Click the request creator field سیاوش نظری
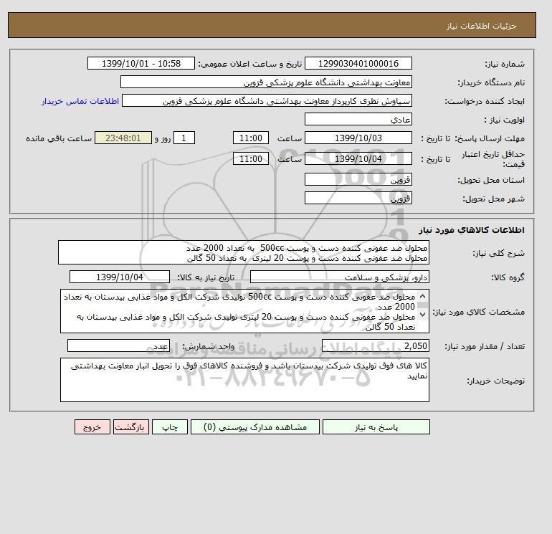 tap(267, 100)
